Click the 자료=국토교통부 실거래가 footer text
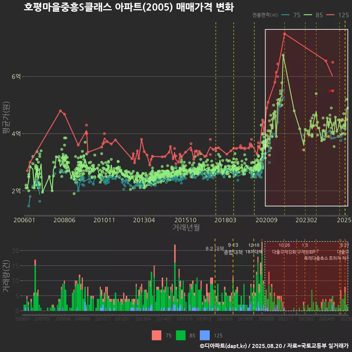Image resolution: width=352 pixels, height=352 pixels. tap(318, 346)
